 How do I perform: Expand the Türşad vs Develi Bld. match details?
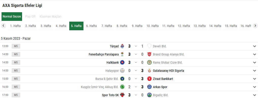254,46
